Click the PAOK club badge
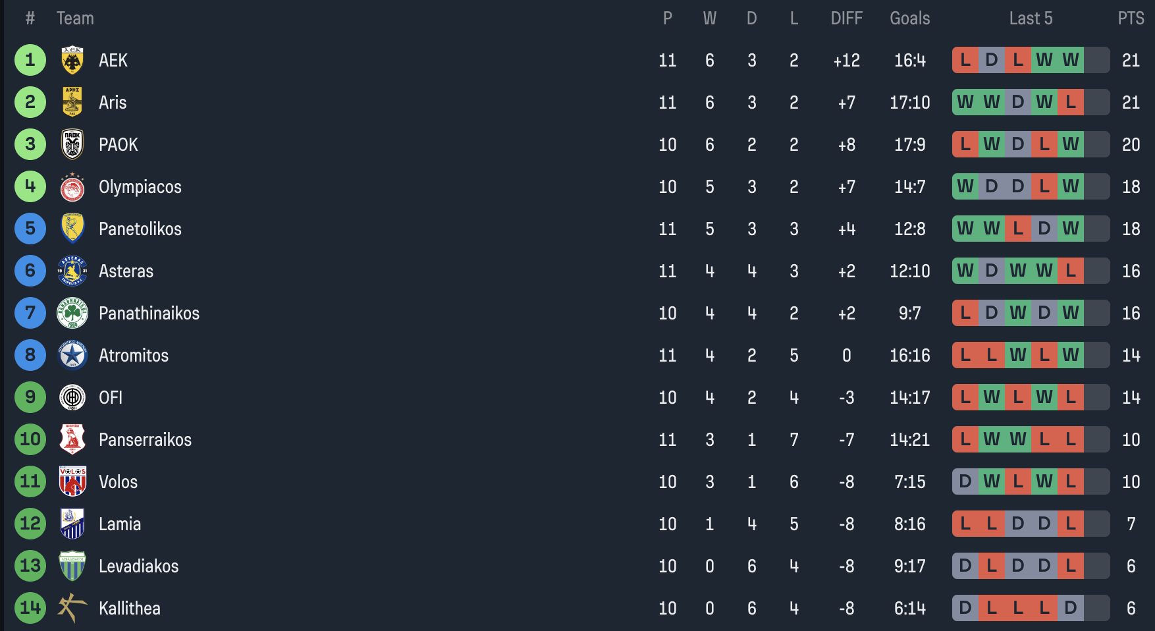Image resolution: width=1155 pixels, height=631 pixels. pyautogui.click(x=72, y=144)
